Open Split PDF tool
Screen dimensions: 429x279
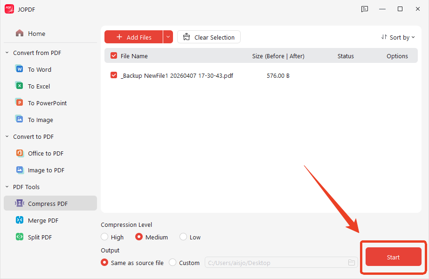(50, 237)
